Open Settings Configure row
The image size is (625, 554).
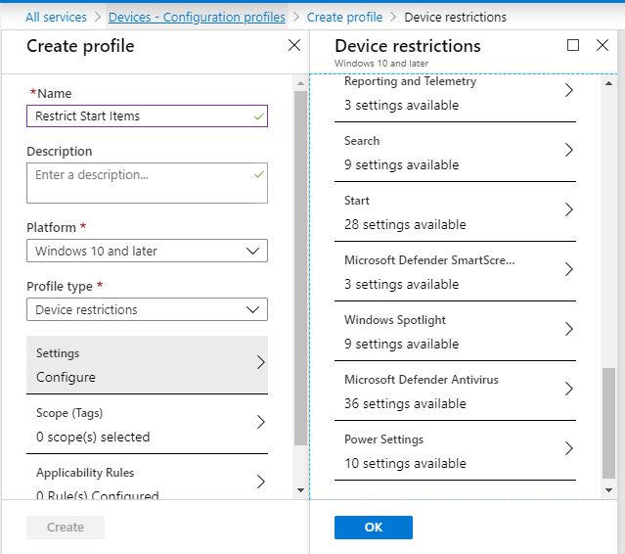point(147,365)
